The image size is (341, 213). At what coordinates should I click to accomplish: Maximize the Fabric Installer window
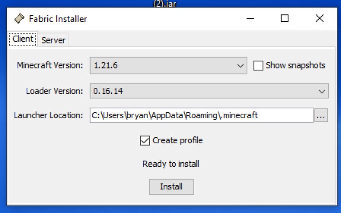[x=285, y=19]
